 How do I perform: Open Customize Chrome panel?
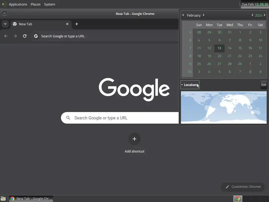point(243,187)
